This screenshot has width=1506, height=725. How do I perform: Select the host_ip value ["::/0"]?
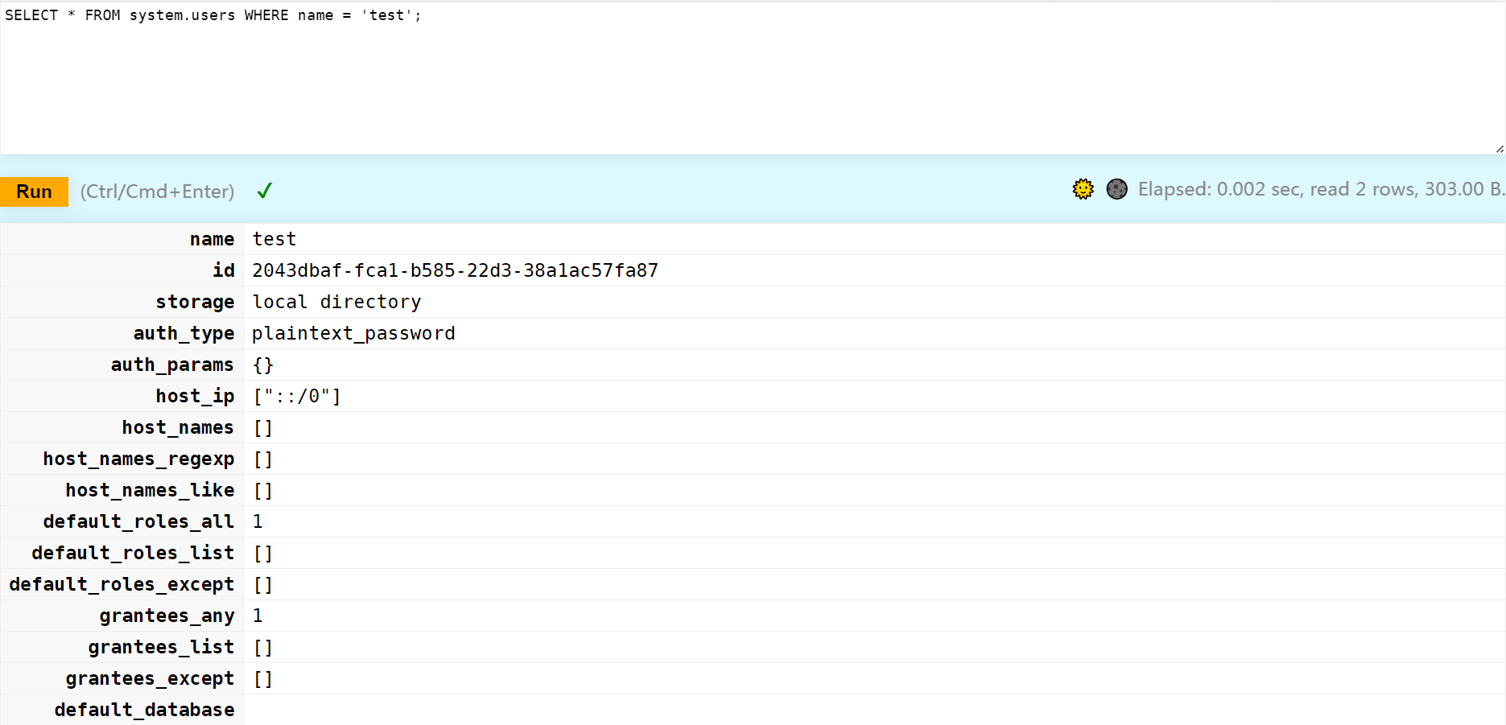click(297, 396)
